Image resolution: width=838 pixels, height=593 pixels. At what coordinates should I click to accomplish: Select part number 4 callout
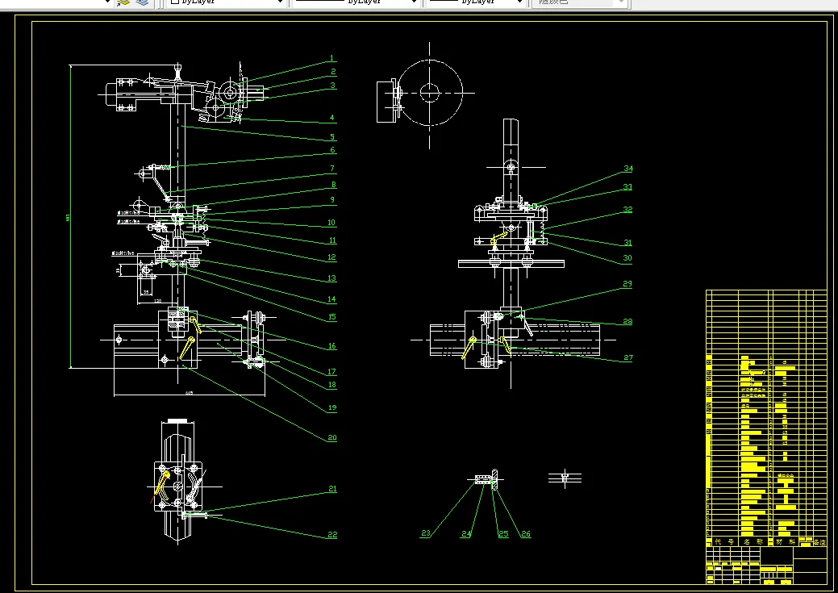pyautogui.click(x=331, y=118)
